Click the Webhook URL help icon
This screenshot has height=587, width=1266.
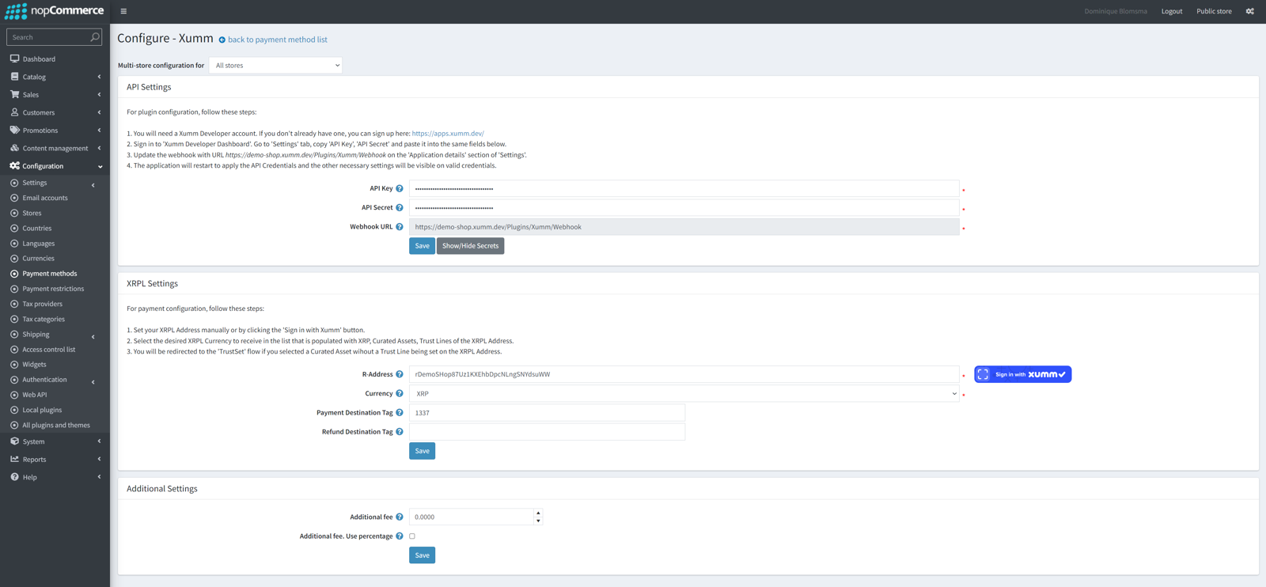(400, 227)
